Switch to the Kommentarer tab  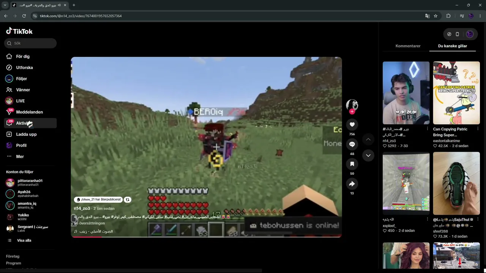408,46
